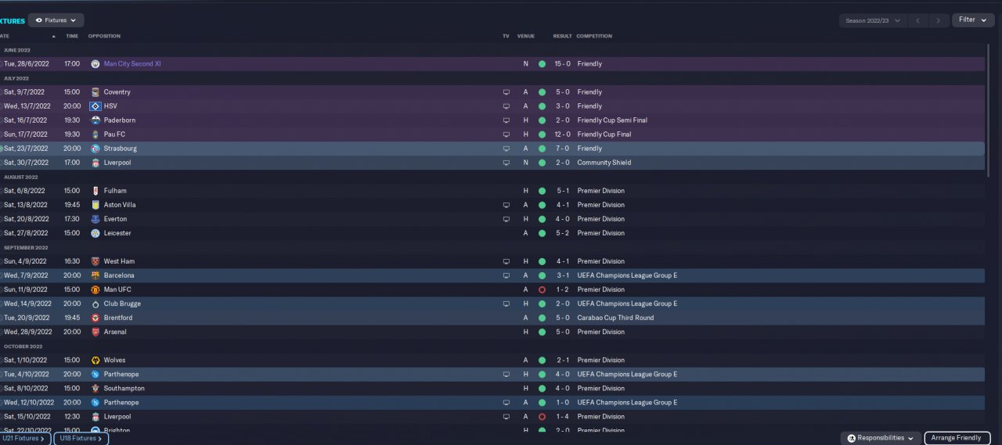Screen dimensions: 1002x445
Task: Click TV icon on Coventry fixture row
Action: click(506, 92)
